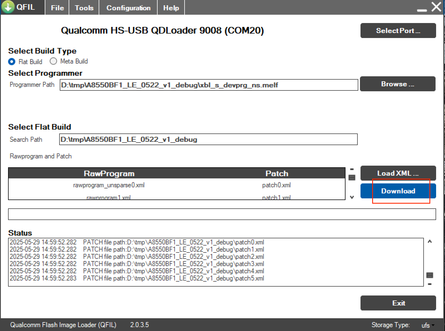Click the patch1.xml status log line
Viewport: 445px width, 331px height.
point(137,249)
